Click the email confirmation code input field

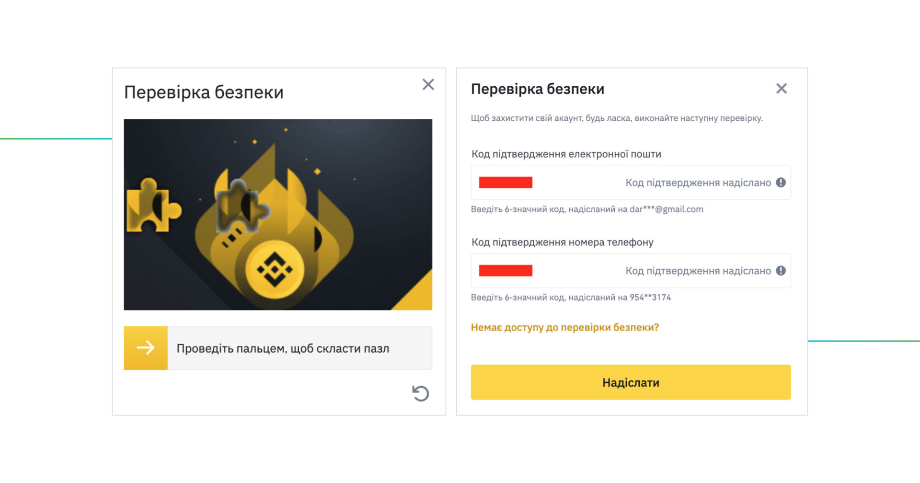tap(551, 183)
